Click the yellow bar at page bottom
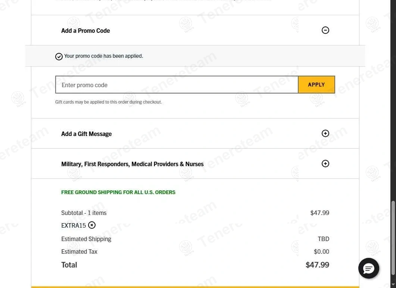Screen dimensions: 396x288 point(195,287)
